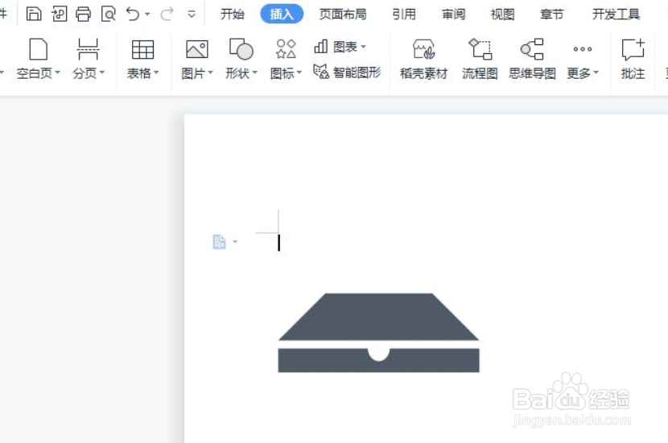Insert a 思维导图 mind map
This screenshot has height=443, width=668.
pos(532,60)
